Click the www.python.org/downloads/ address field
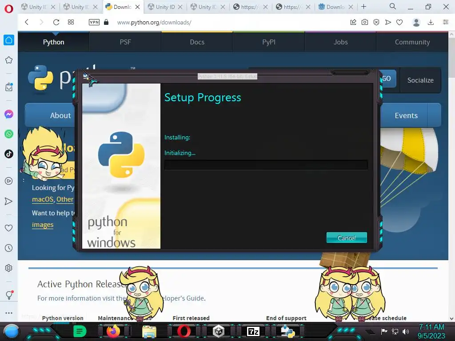This screenshot has width=455, height=341. click(x=154, y=22)
